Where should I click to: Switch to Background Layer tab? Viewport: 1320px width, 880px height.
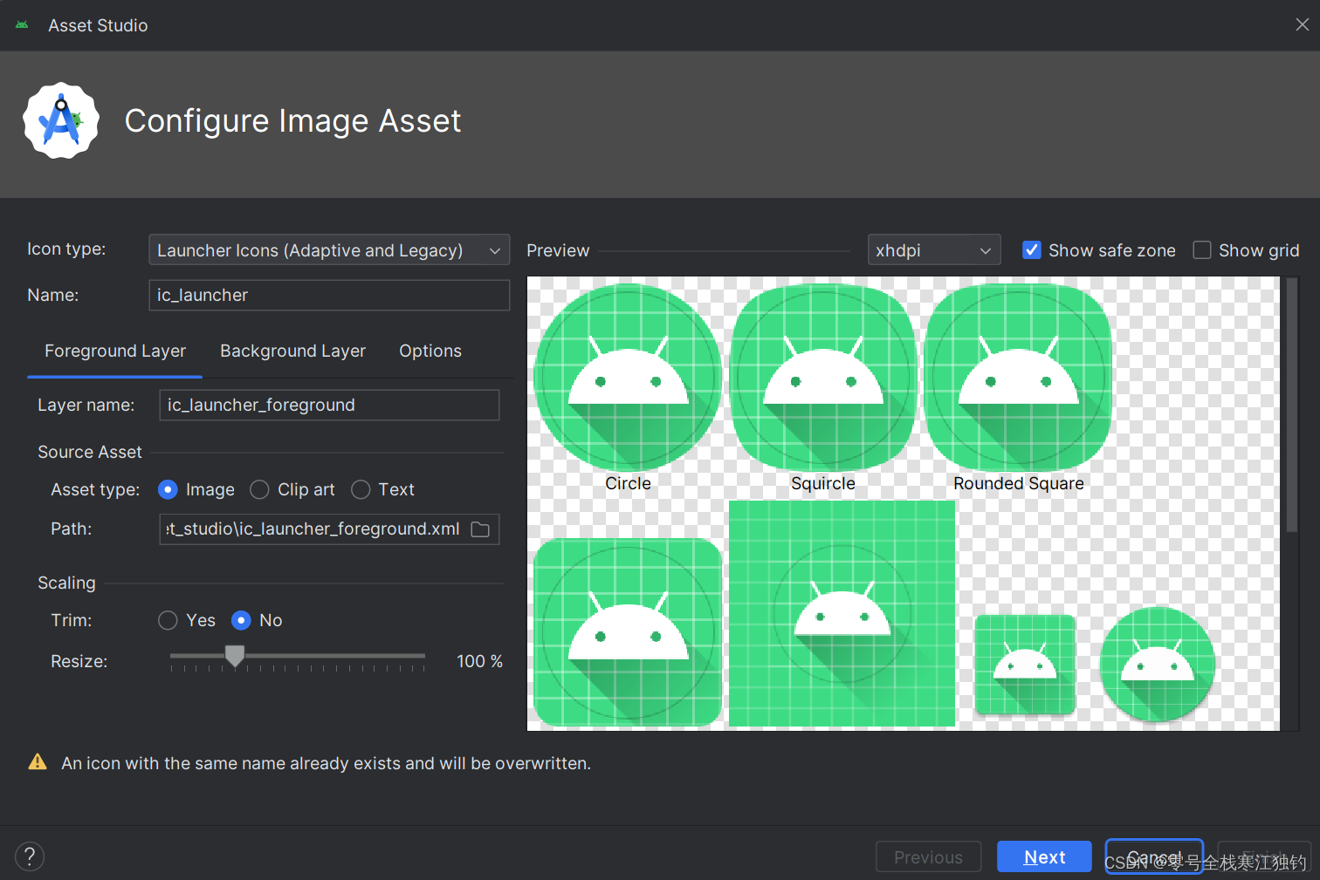[292, 351]
